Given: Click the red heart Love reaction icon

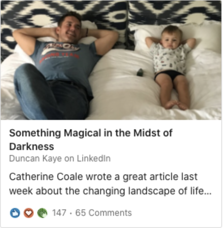Looking at the screenshot, I should (x=29, y=213).
